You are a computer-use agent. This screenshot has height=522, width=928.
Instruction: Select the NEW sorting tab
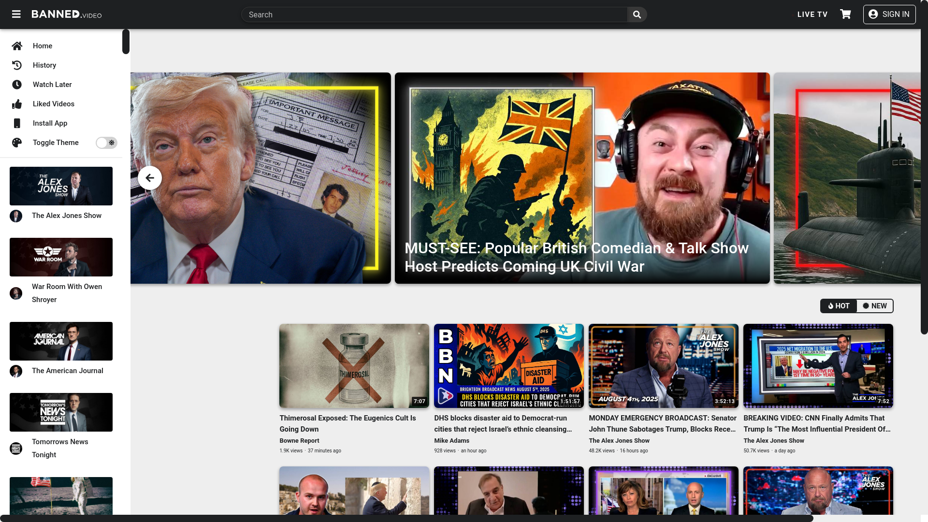875,306
